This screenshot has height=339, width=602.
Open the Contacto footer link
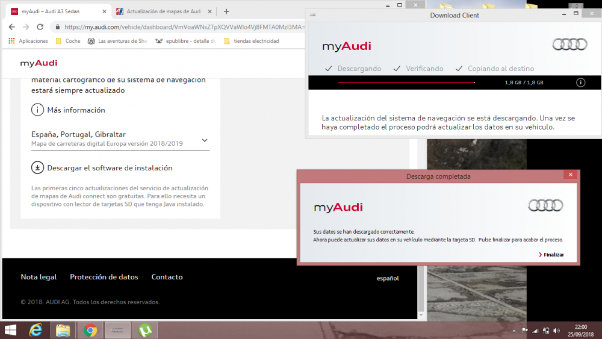tap(167, 277)
